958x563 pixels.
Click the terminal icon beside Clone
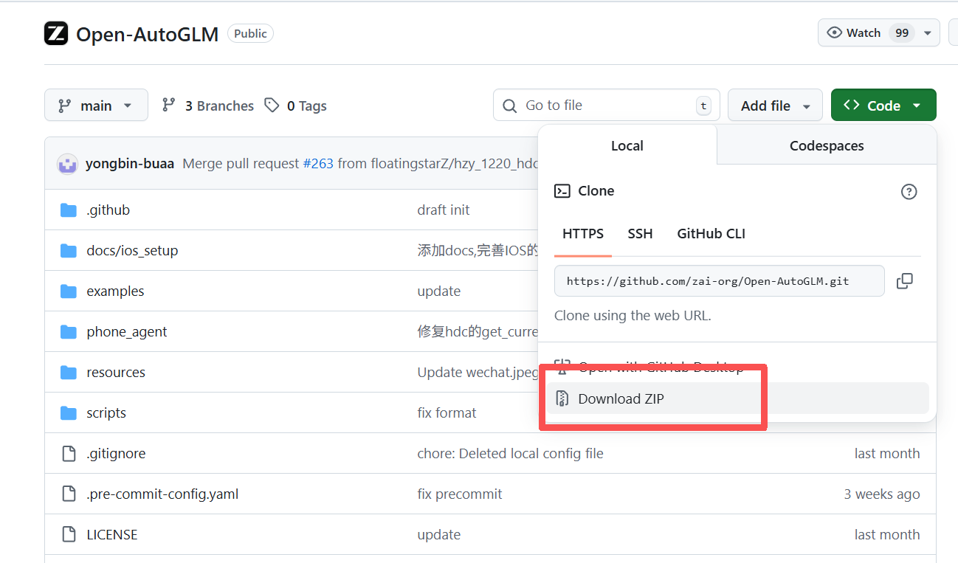click(562, 191)
